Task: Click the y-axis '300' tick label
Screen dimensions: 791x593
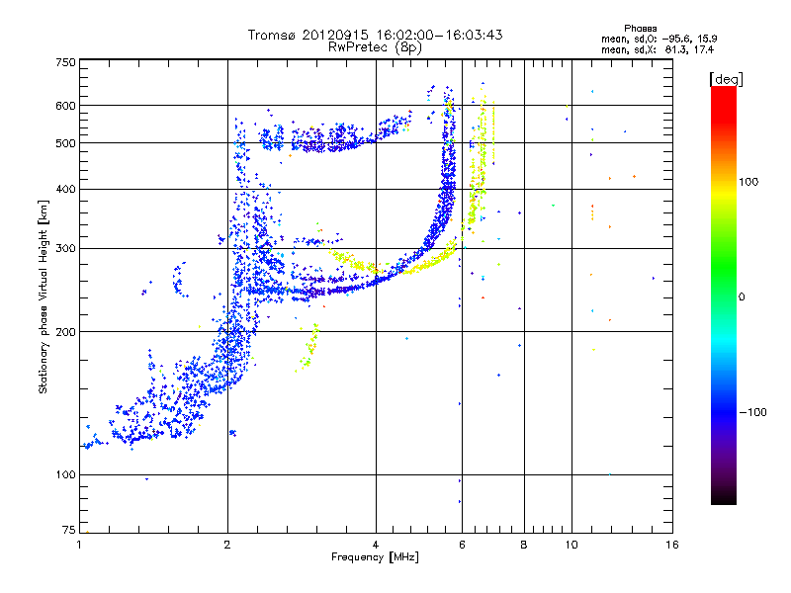Action: (65, 249)
